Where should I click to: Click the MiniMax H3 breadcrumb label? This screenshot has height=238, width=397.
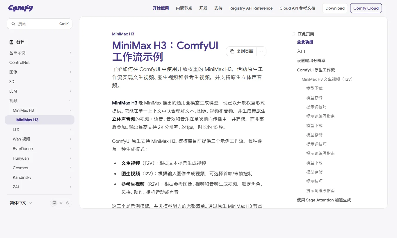pos(123,34)
